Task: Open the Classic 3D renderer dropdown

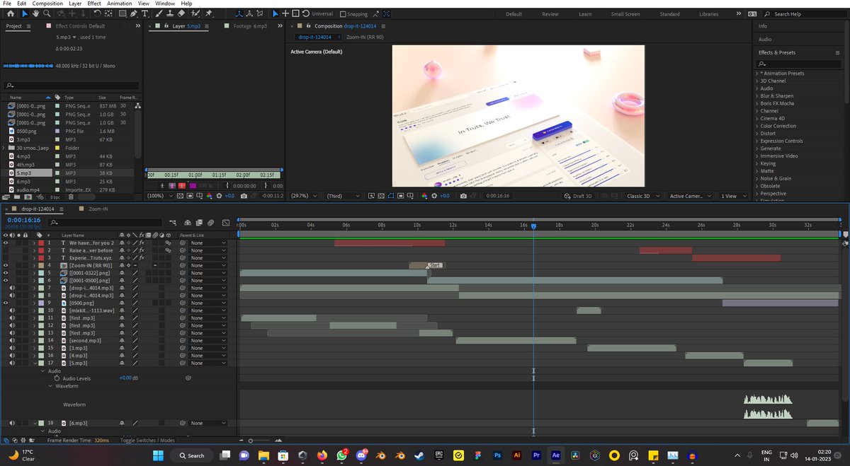Action: click(x=641, y=196)
